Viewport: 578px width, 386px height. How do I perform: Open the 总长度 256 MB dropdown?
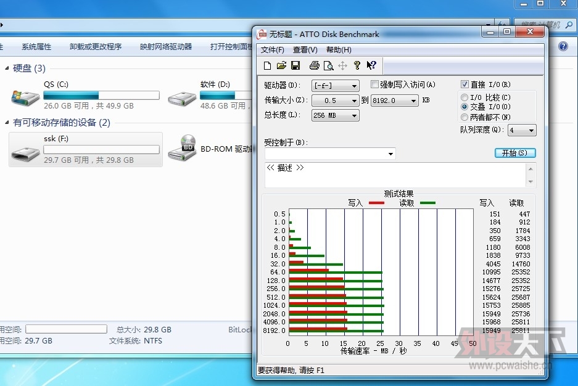(336, 115)
